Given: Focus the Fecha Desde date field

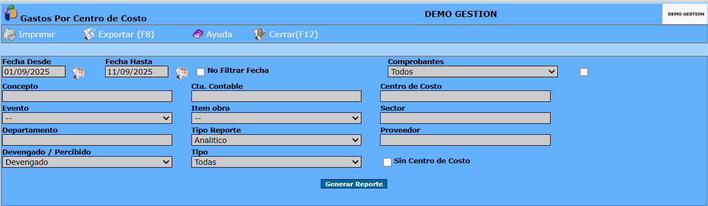Looking at the screenshot, I should click(x=34, y=72).
